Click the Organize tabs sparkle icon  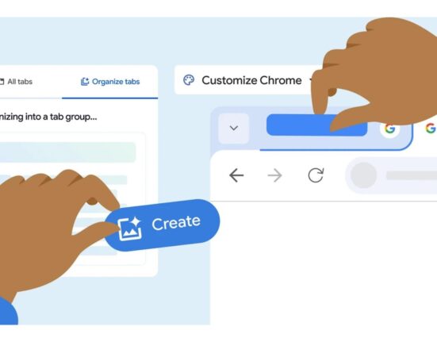pos(85,82)
